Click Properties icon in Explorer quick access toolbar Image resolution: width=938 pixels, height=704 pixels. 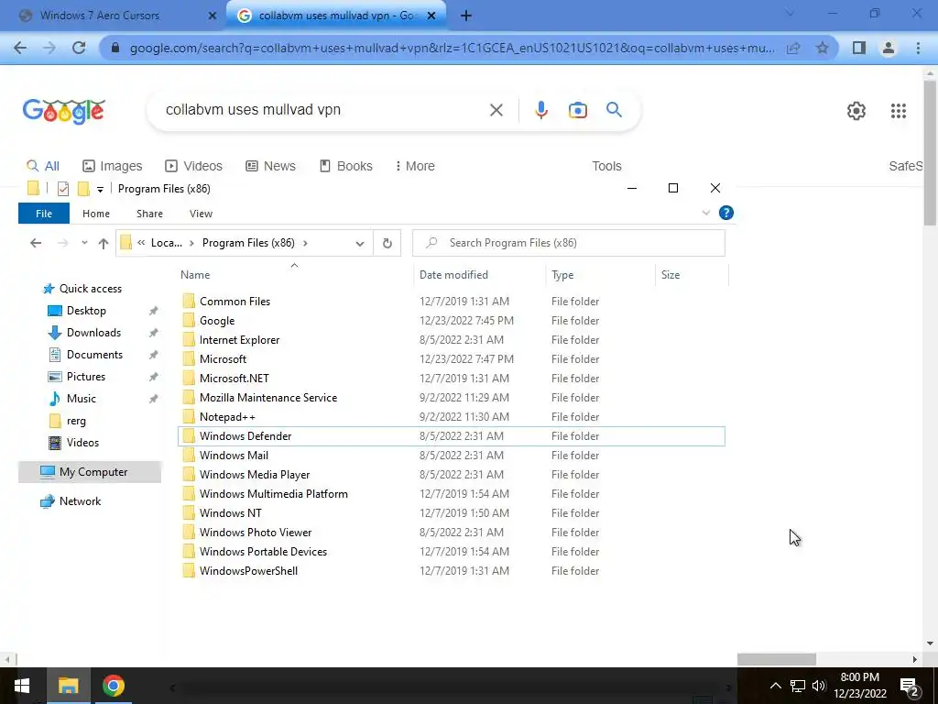tap(63, 189)
